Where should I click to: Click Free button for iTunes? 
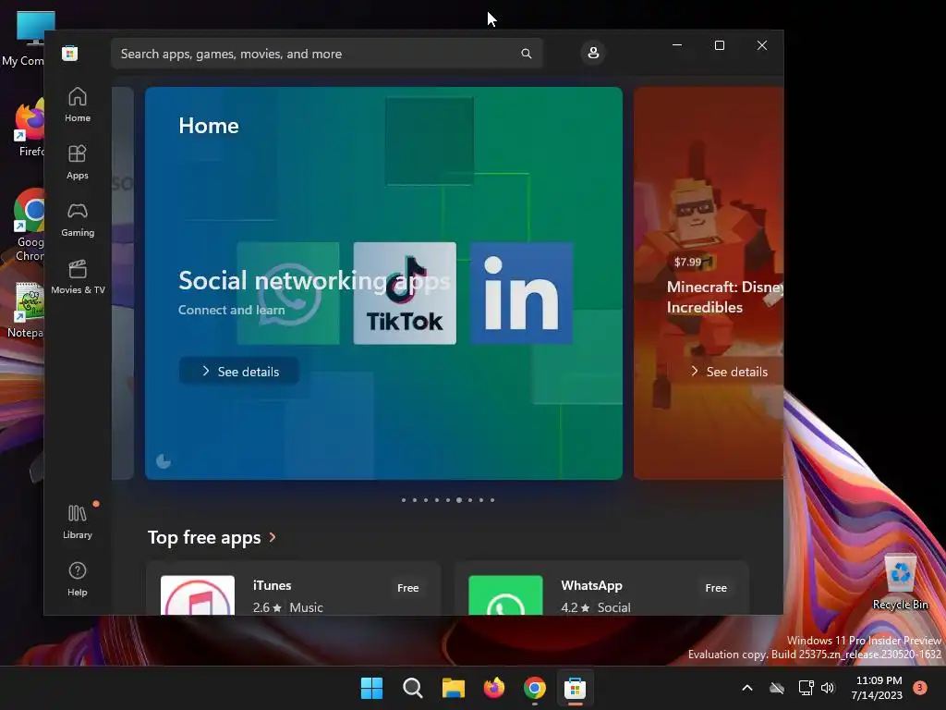pos(407,588)
